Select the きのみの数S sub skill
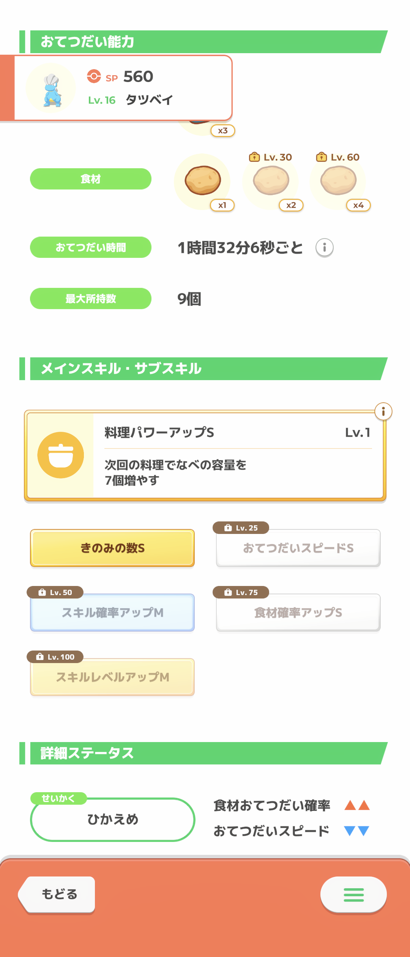410x957 pixels. (x=112, y=548)
